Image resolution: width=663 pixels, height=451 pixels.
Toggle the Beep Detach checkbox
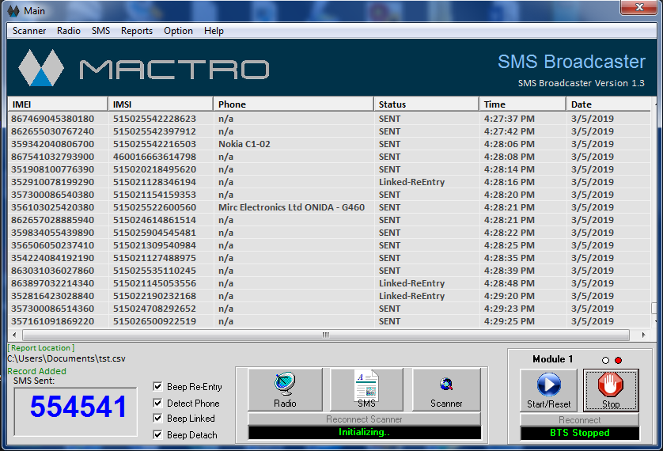[158, 435]
